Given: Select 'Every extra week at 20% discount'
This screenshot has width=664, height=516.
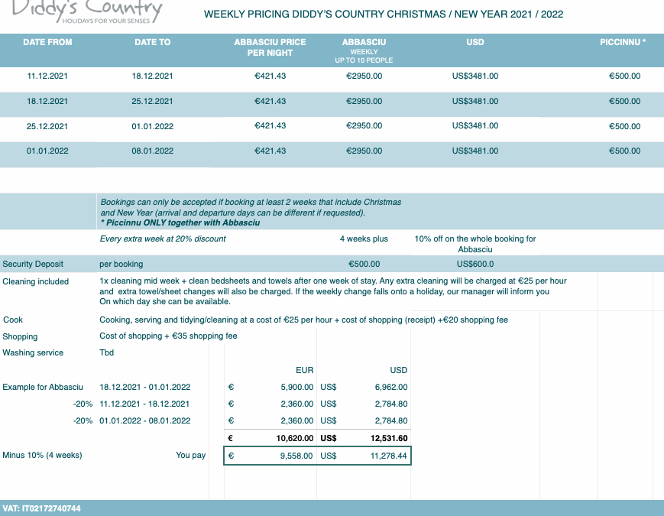Looking at the screenshot, I should coord(163,239).
